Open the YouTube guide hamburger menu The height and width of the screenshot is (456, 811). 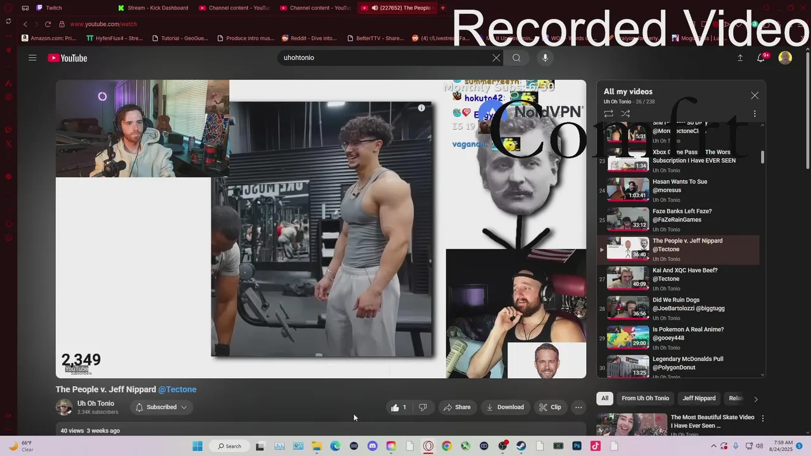pos(32,58)
